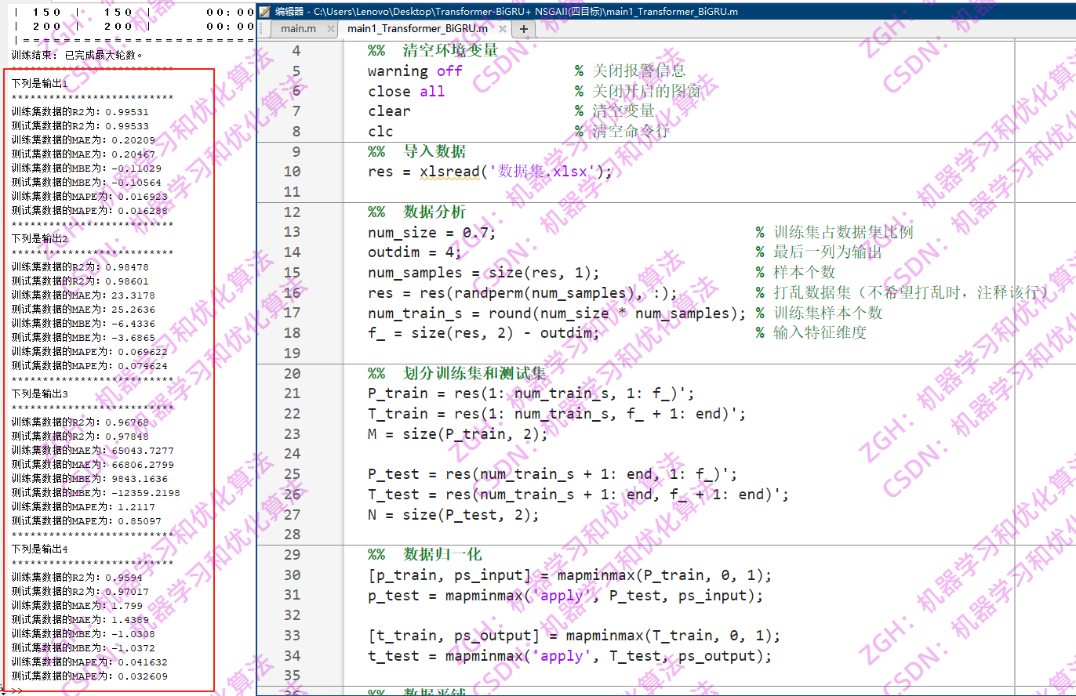The width and height of the screenshot is (1076, 696).
Task: Close the main.m tab with its X icon
Action: point(330,29)
